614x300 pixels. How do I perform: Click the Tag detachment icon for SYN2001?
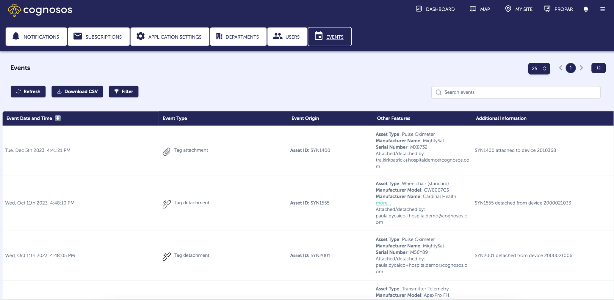tap(167, 257)
